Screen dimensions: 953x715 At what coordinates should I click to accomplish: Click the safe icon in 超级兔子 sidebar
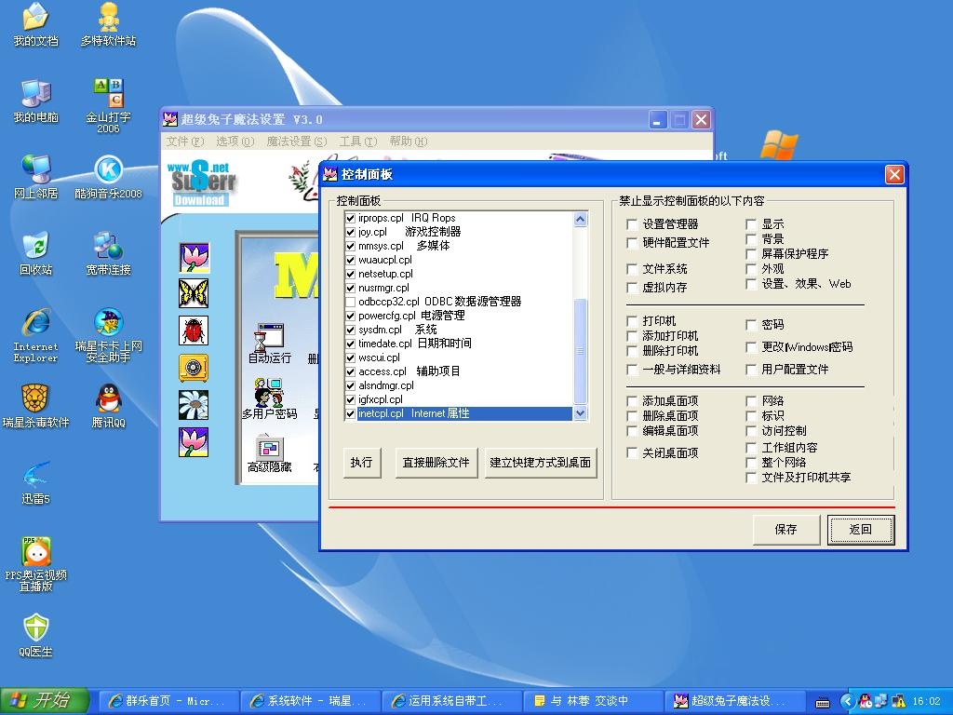194,368
